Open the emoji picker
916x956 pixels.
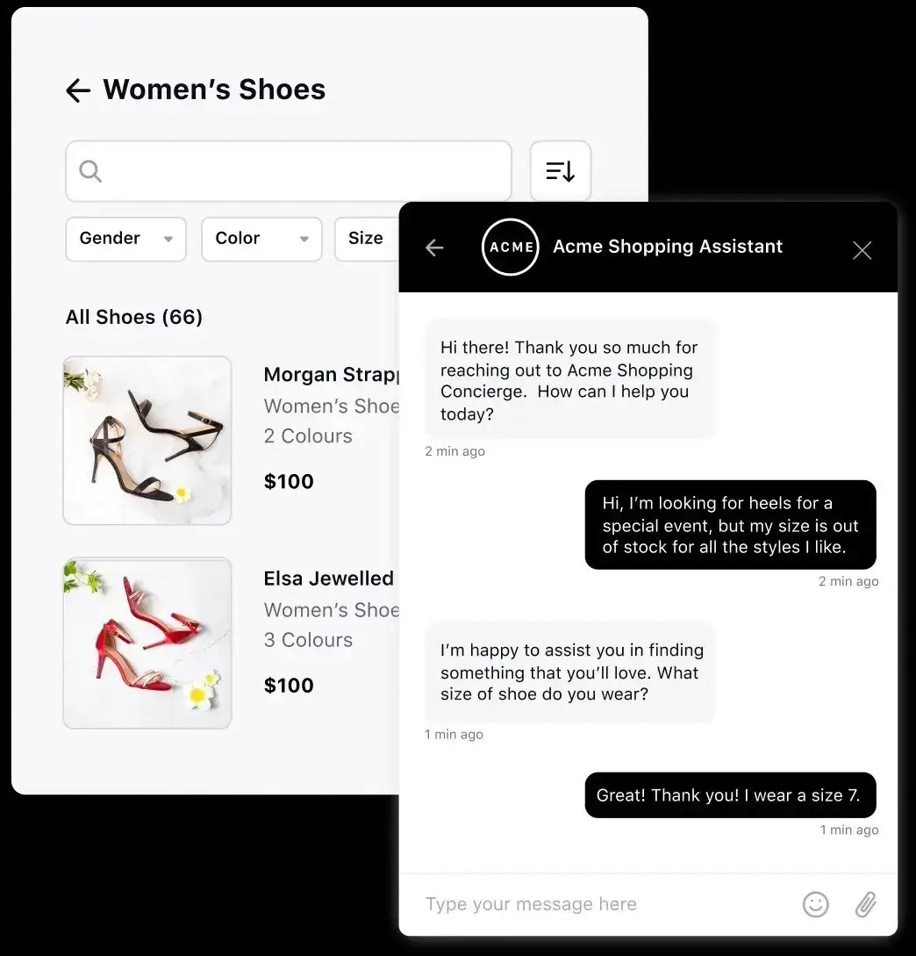(x=815, y=904)
